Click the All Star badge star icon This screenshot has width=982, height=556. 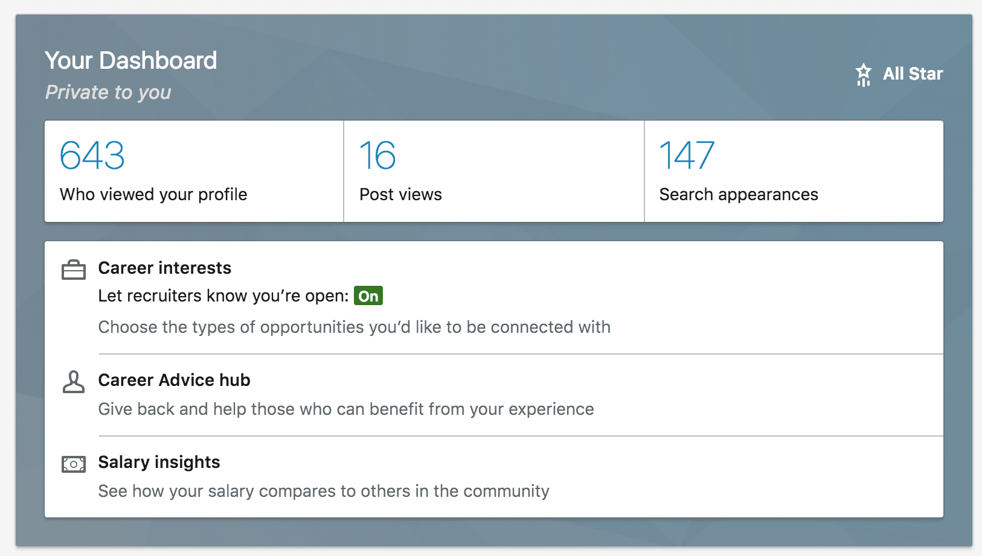pos(864,73)
